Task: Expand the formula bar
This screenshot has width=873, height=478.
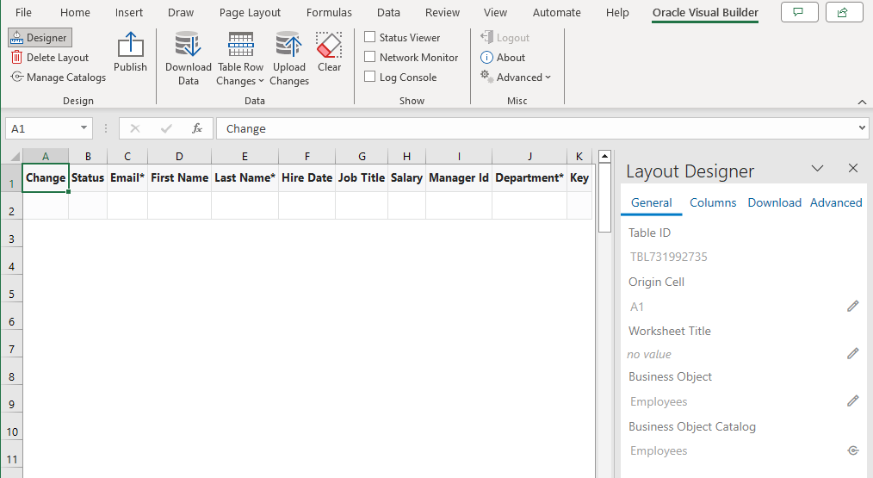Action: coord(862,128)
